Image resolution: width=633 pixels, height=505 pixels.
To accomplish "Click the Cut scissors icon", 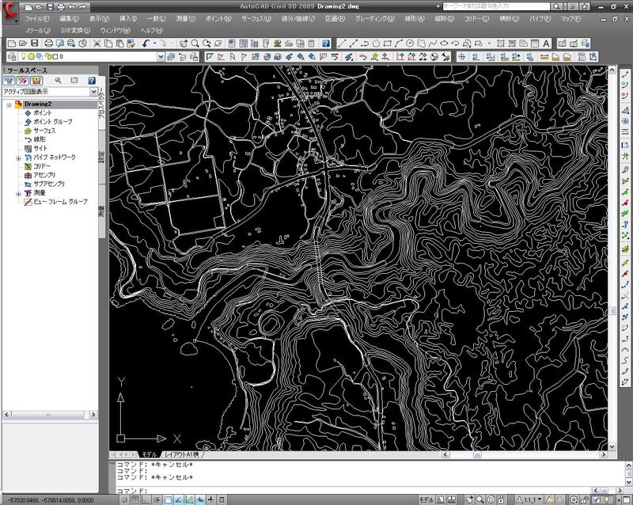I will click(97, 44).
